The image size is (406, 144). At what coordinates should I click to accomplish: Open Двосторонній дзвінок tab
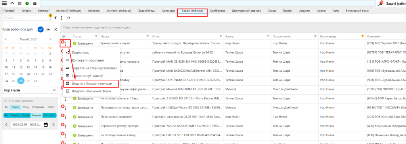pos(246,11)
